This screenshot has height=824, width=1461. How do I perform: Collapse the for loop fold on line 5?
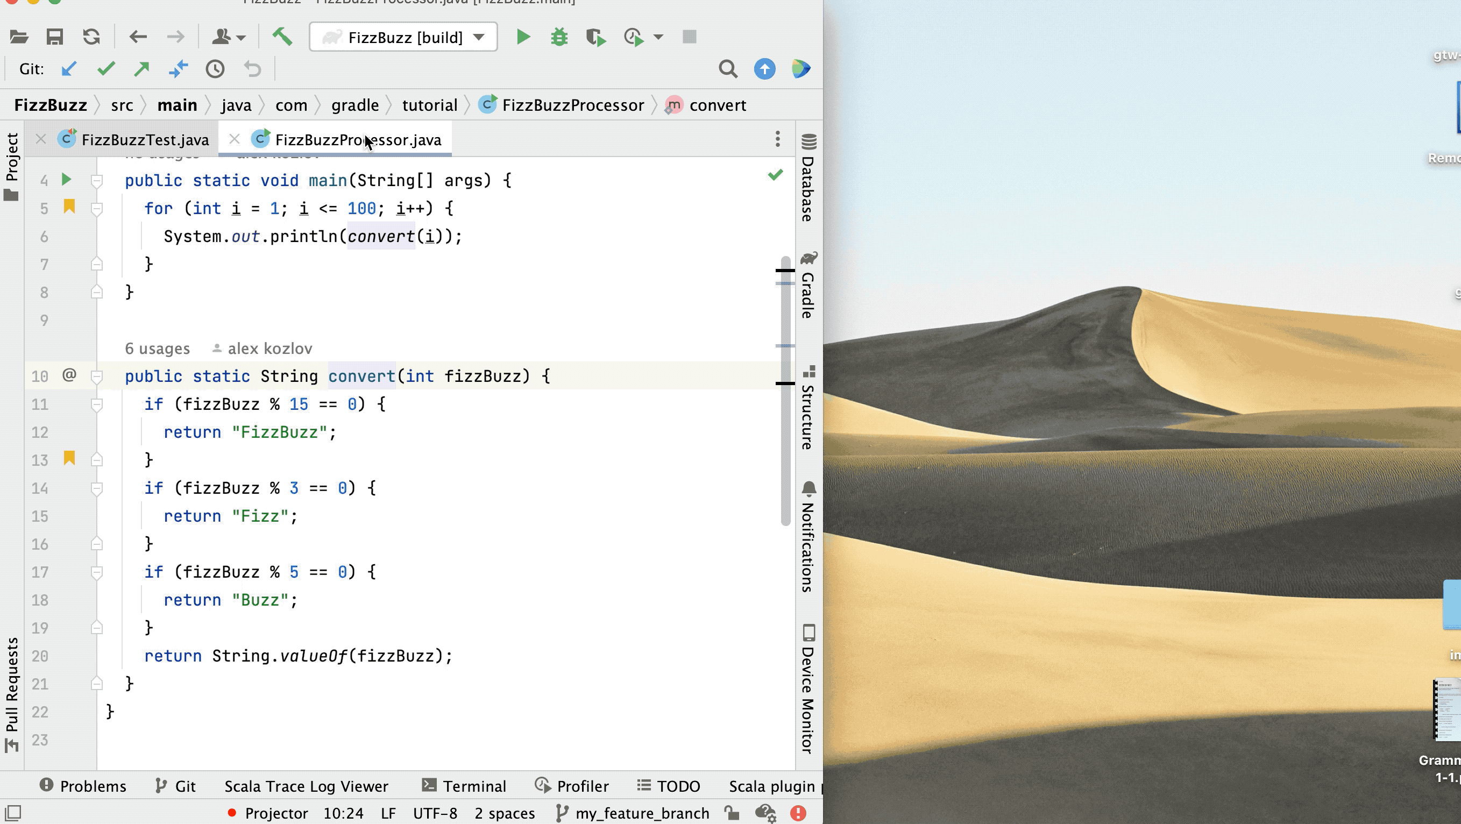click(97, 209)
